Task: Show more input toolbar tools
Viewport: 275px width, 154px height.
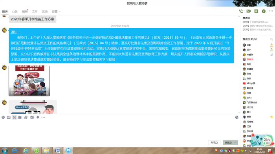Action: click(43, 117)
